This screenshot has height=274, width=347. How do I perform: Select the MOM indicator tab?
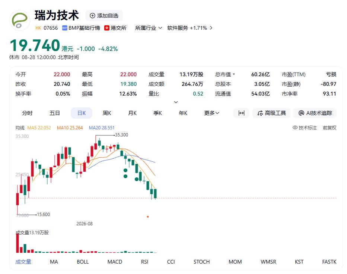click(235, 262)
